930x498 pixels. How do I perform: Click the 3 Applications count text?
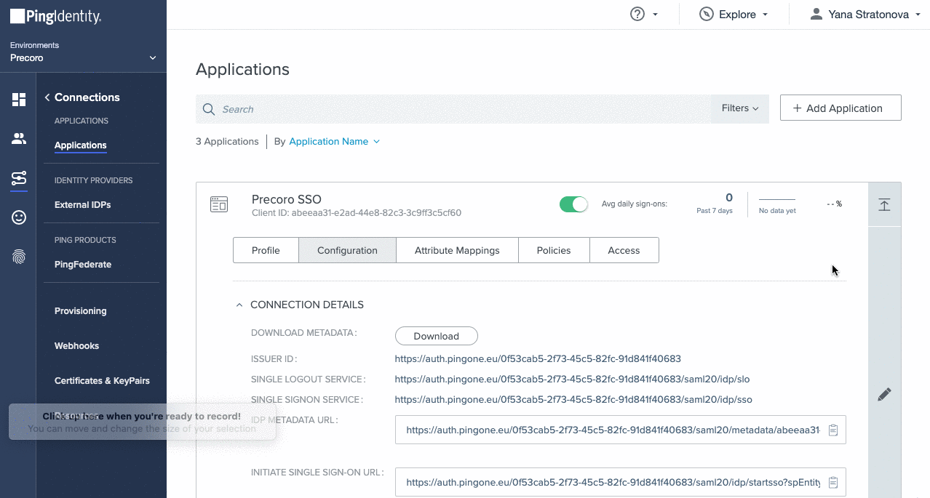(227, 142)
